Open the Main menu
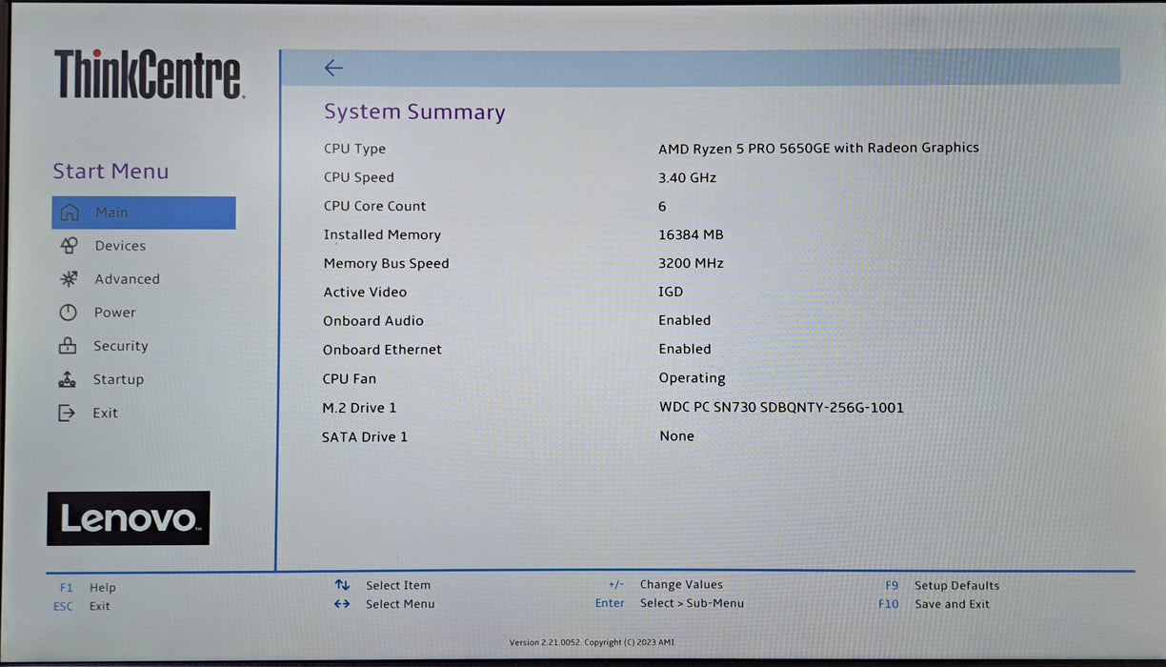 coord(144,212)
